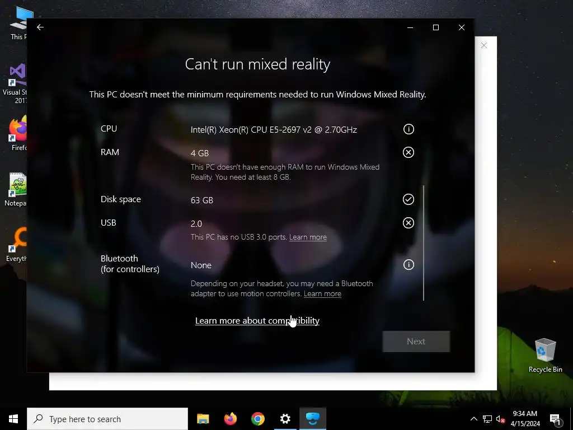Select the Recycle Bin desktop icon
Image resolution: width=573 pixels, height=430 pixels.
[545, 354]
